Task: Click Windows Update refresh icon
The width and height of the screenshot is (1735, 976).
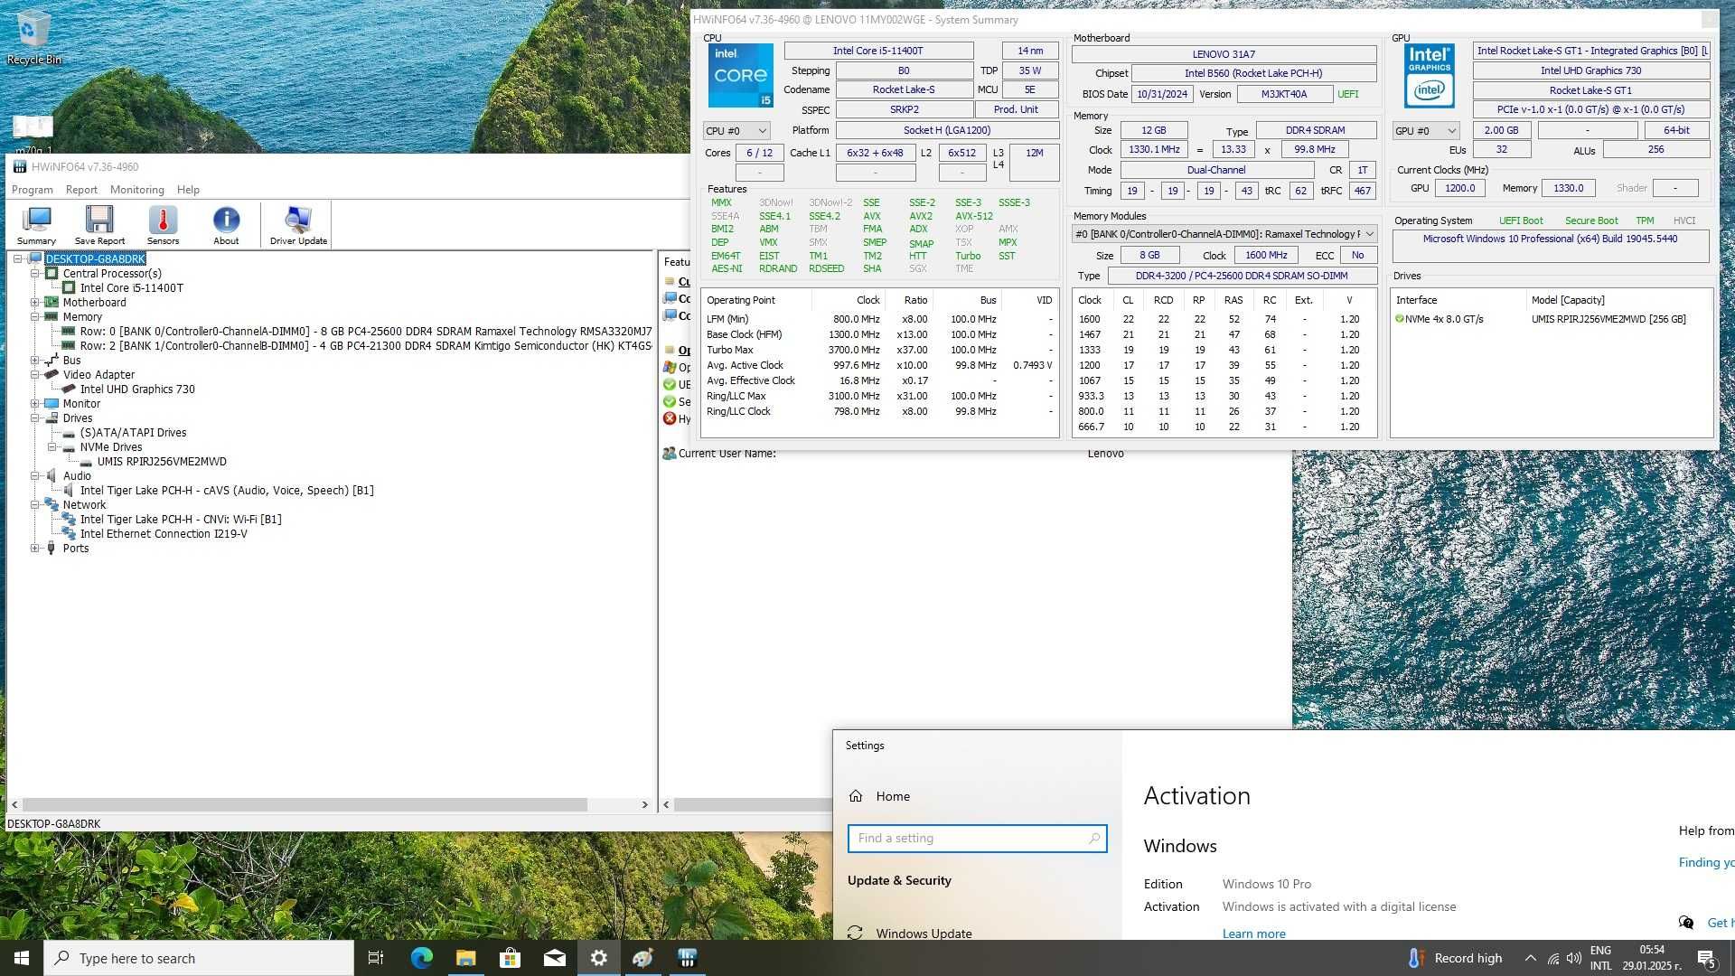Action: pyautogui.click(x=855, y=933)
